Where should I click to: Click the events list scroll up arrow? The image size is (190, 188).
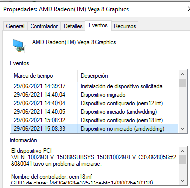182,74
